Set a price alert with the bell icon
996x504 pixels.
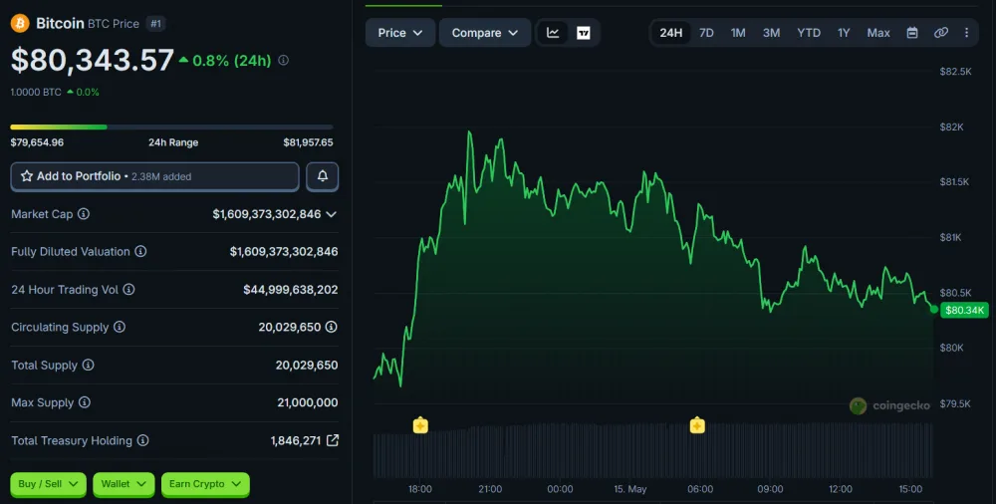pyautogui.click(x=322, y=176)
